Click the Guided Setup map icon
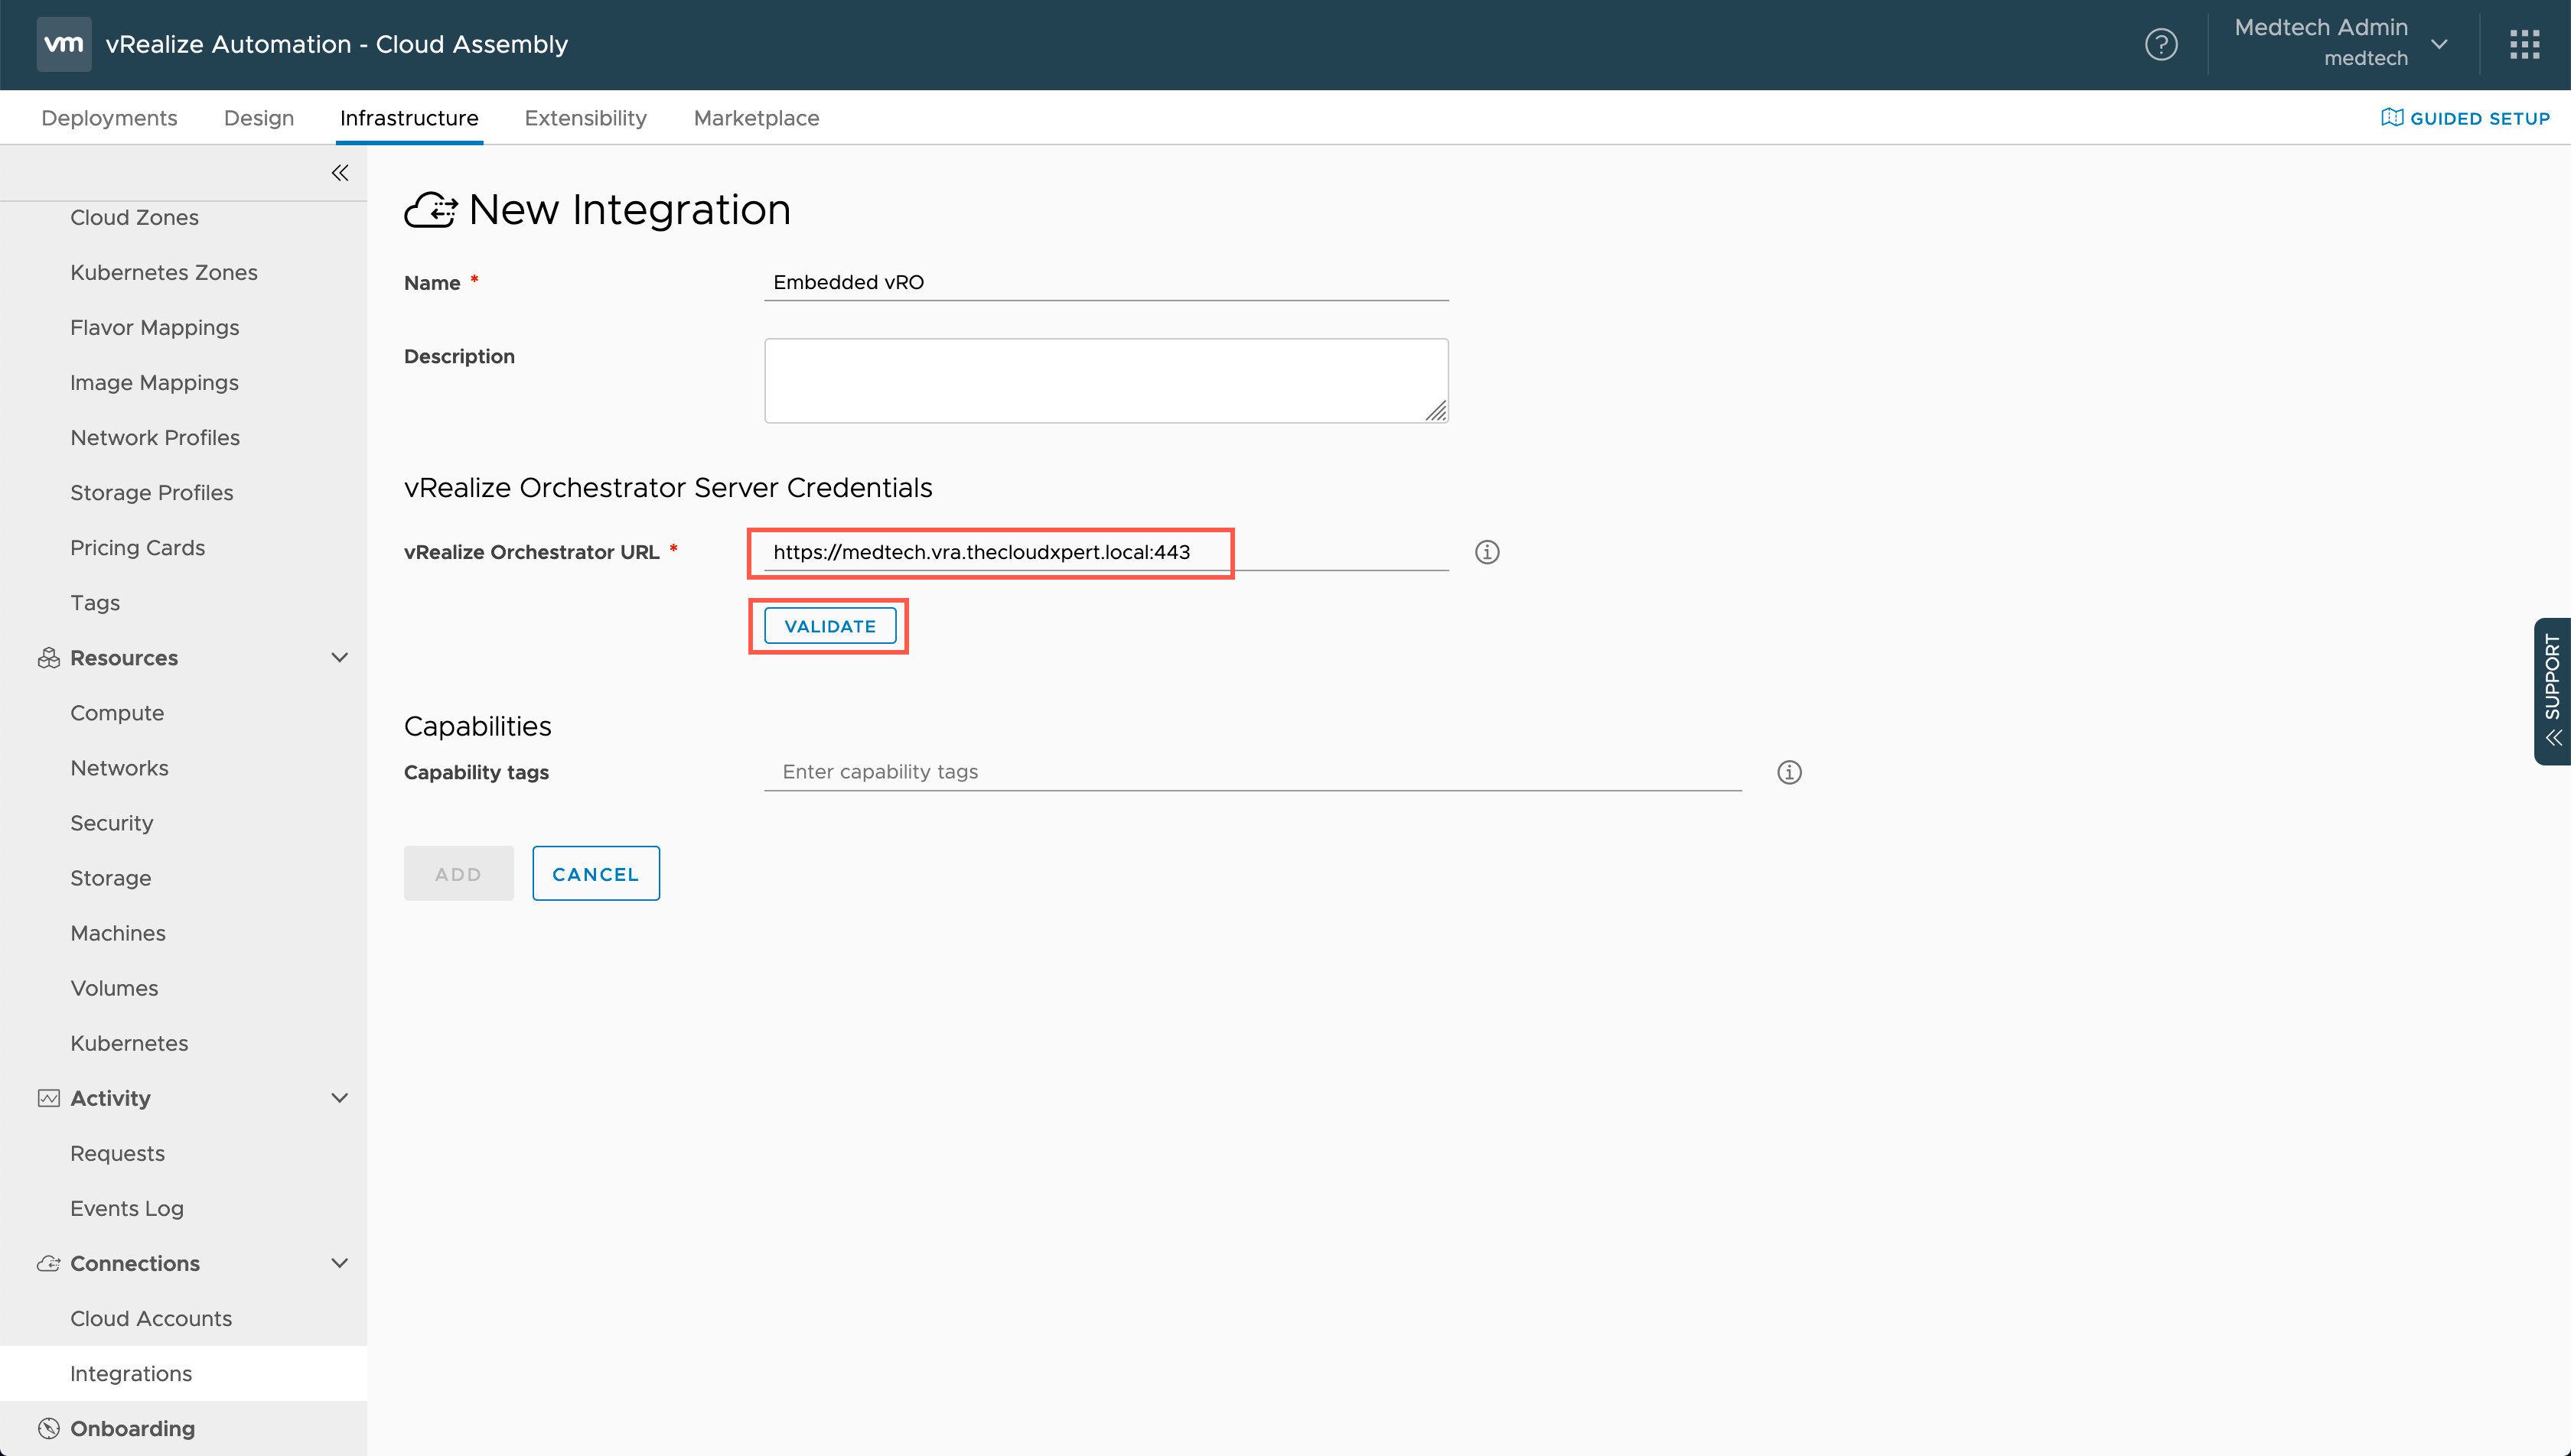 [2392, 118]
